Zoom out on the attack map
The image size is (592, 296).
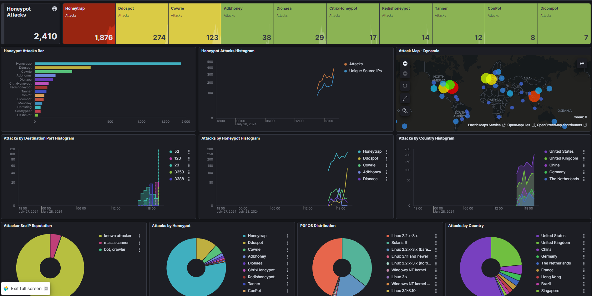(x=405, y=74)
